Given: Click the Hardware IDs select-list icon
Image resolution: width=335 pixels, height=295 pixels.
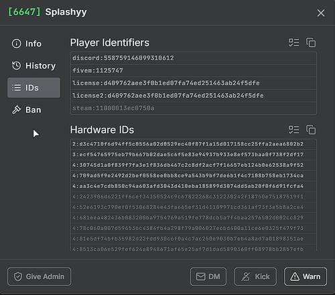Looking at the screenshot, I should tap(293, 130).
